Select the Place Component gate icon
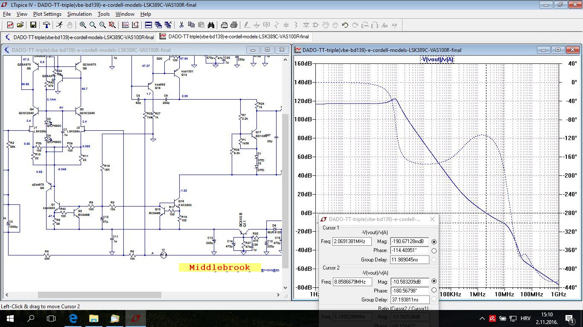Viewport: 583px width, 327px height. click(x=316, y=25)
